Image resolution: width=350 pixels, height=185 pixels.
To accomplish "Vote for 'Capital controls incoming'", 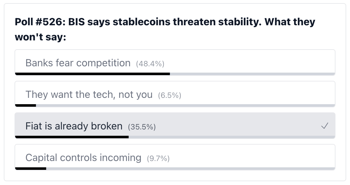I will click(83, 158).
